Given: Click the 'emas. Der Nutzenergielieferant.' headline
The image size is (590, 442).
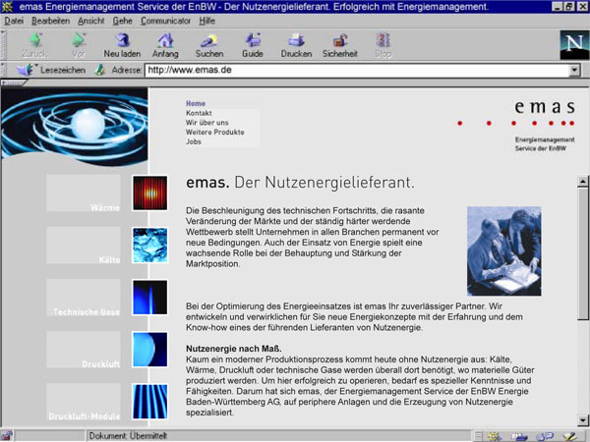Looking at the screenshot, I should point(300,183).
